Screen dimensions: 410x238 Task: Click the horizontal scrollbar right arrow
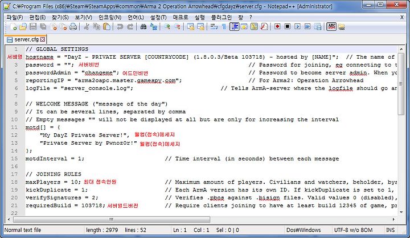point(393,219)
